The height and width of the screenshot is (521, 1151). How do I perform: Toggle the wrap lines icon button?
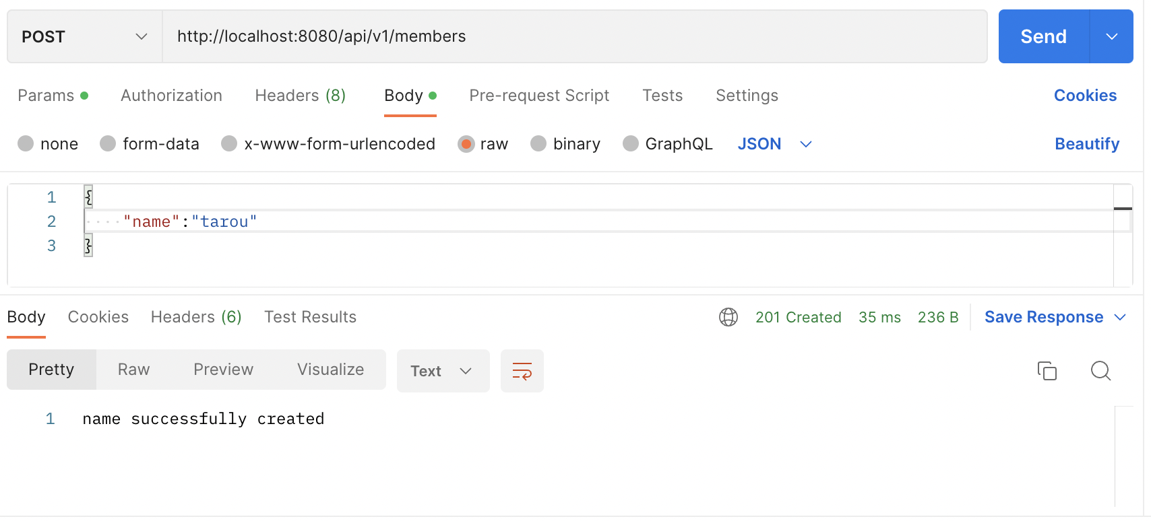[522, 371]
